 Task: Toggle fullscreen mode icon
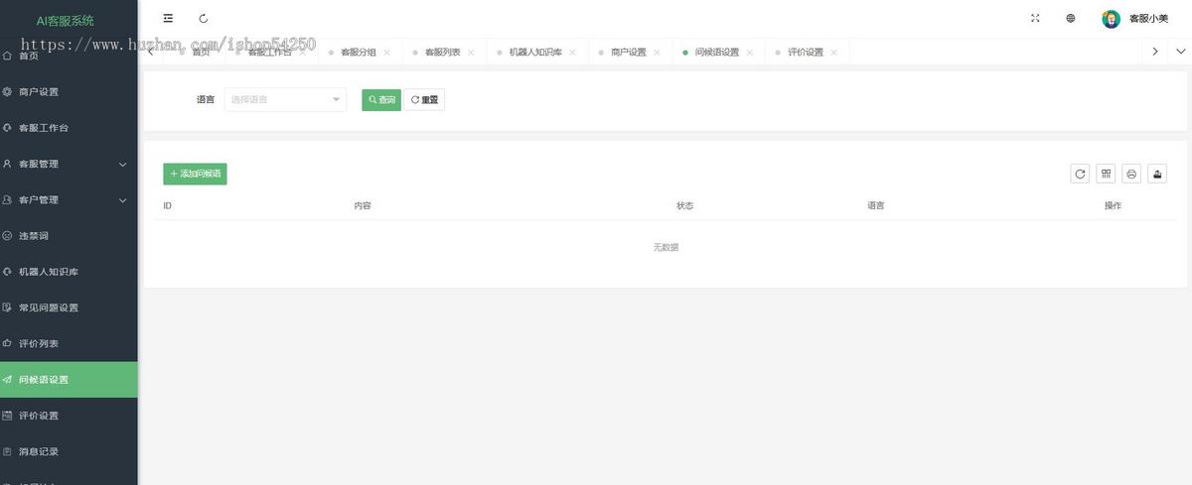1035,18
